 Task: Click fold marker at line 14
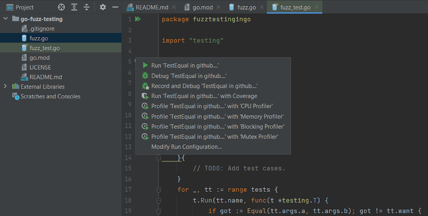pos(159,158)
